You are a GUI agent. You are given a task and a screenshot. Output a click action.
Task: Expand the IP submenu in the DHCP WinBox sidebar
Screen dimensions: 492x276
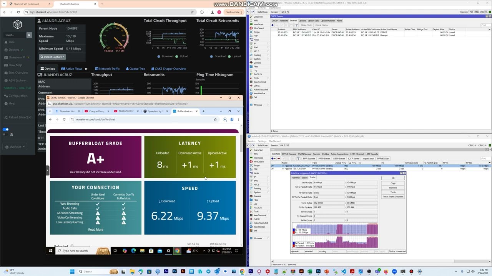[268, 44]
